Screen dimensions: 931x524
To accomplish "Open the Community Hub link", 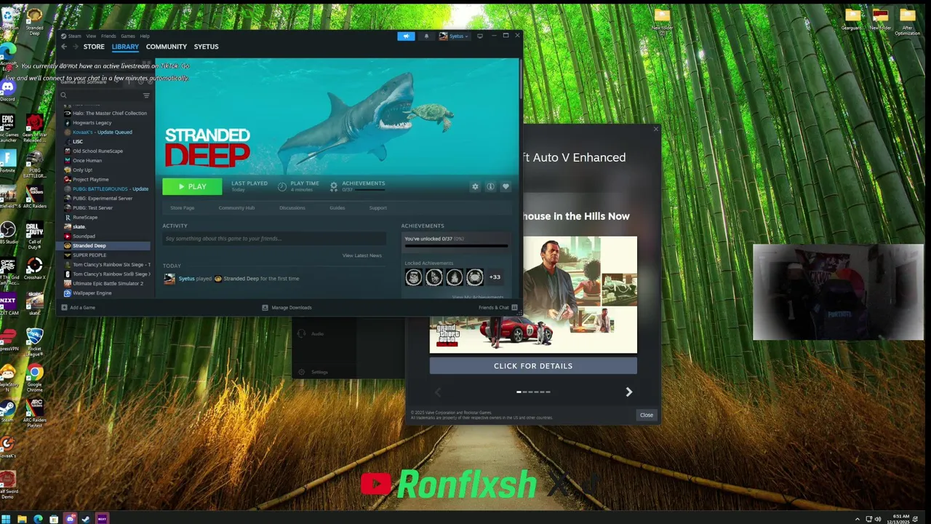I will click(236, 208).
